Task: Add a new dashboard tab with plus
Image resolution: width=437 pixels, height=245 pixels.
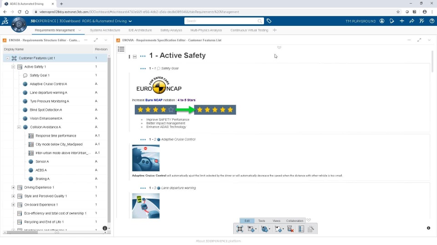Action: pyautogui.click(x=275, y=30)
